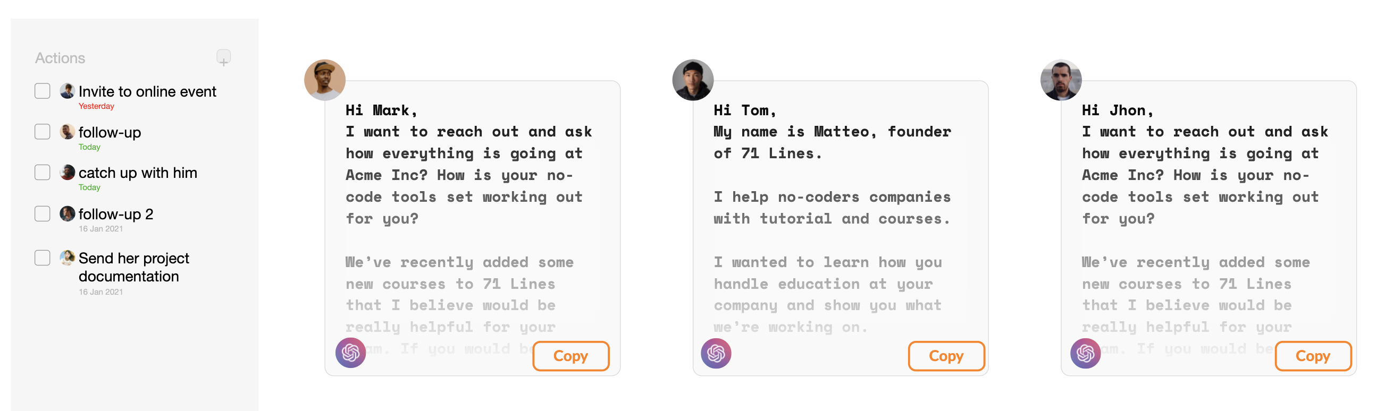Check the 'Send her project documentation' checkbox
This screenshot has width=1393, height=411.
(41, 258)
